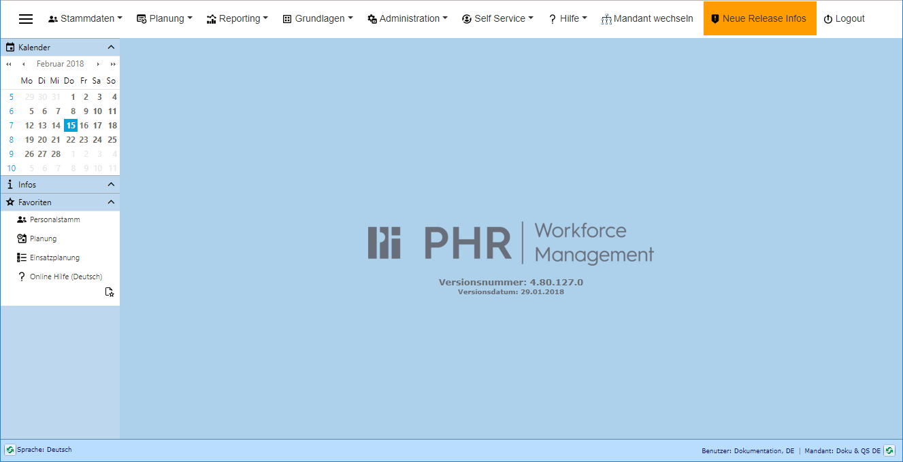Go to next year in calendar
The height and width of the screenshot is (462, 903).
click(x=113, y=64)
